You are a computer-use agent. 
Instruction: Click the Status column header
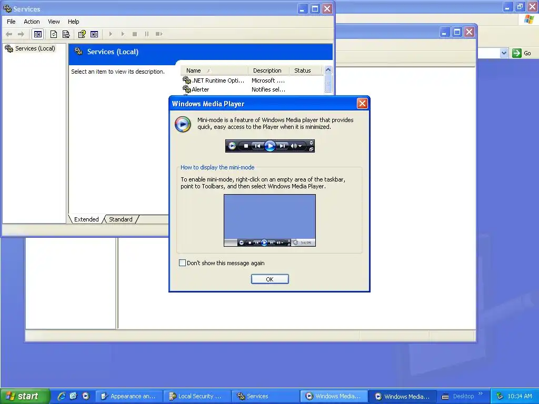pyautogui.click(x=306, y=70)
